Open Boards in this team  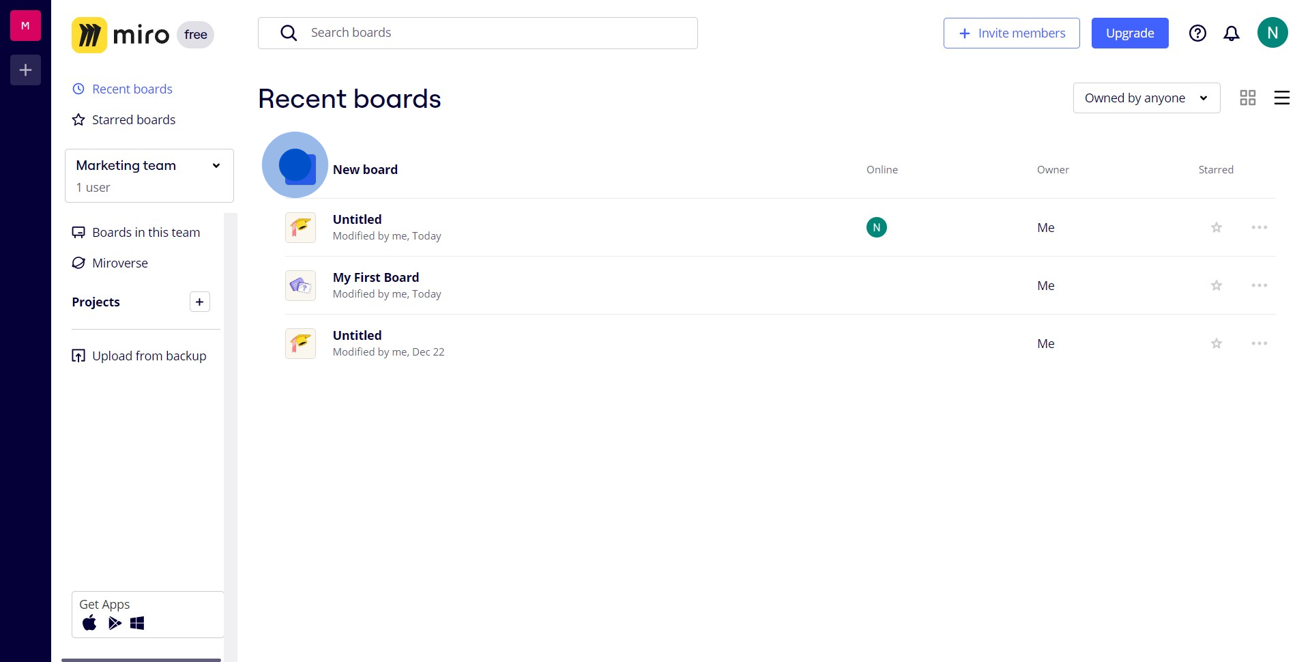click(136, 232)
